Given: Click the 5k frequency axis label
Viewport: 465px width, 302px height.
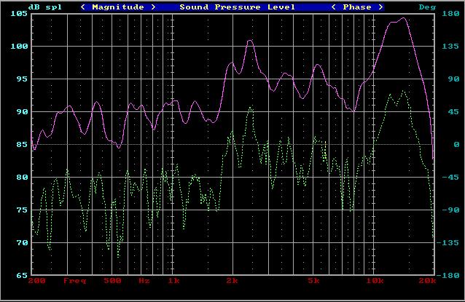Looking at the screenshot, I should [313, 281].
